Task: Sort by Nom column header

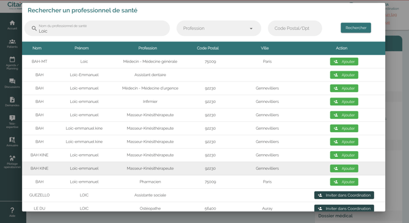Action: [37, 48]
